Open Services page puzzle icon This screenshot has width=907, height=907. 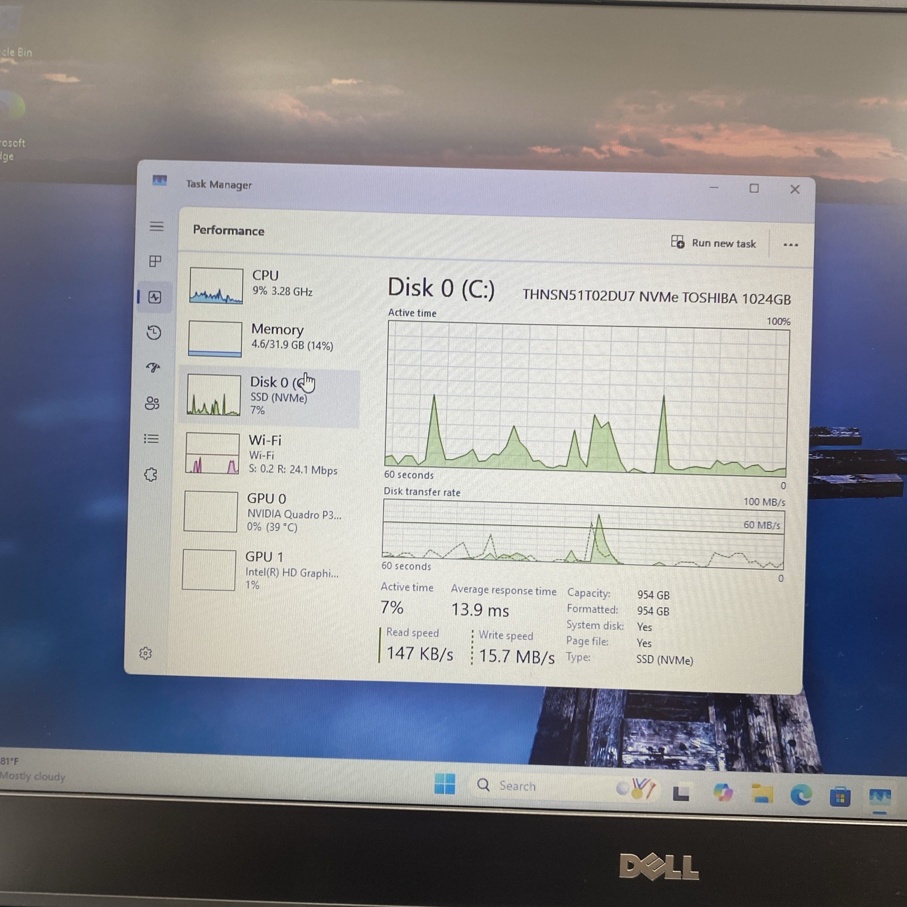tap(150, 474)
